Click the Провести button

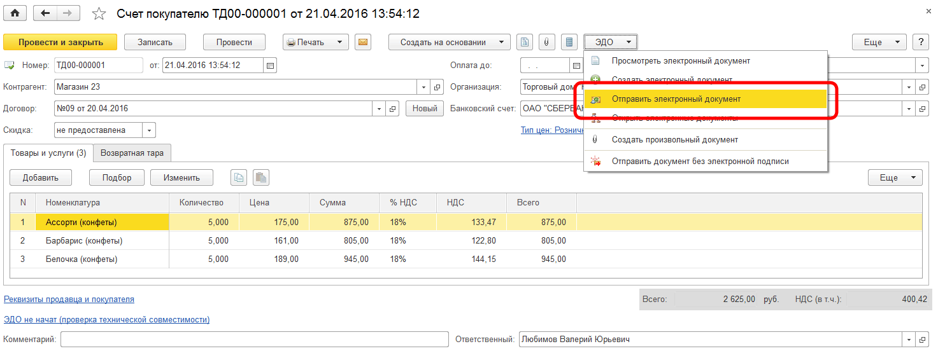point(234,43)
